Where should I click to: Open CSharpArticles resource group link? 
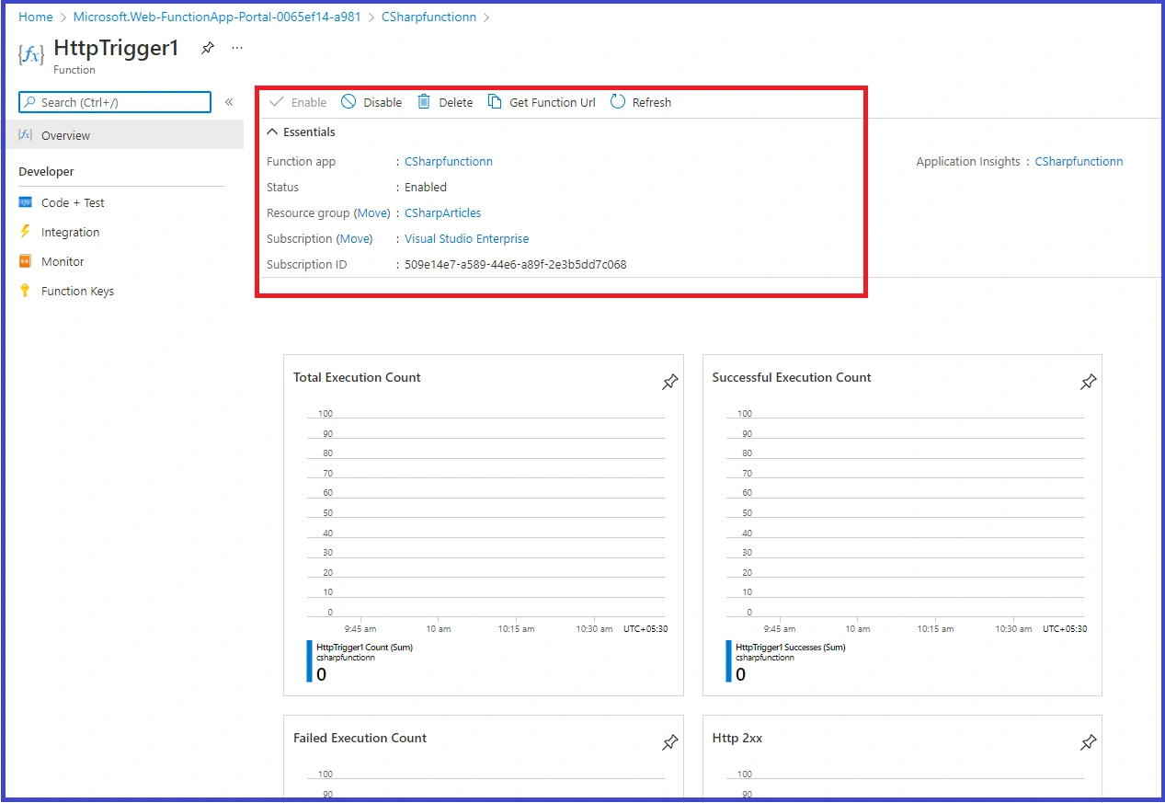coord(442,212)
